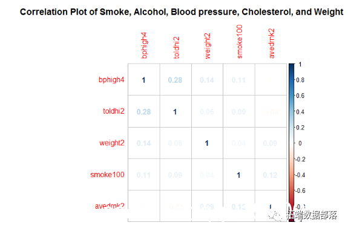Click the rotated avedrnk2 column header
Screen dimensions: 348x231
(271, 44)
